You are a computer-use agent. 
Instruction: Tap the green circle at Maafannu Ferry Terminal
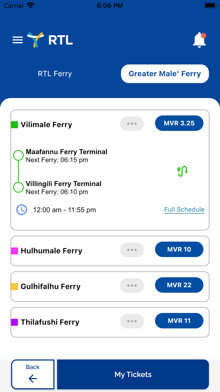(x=18, y=155)
